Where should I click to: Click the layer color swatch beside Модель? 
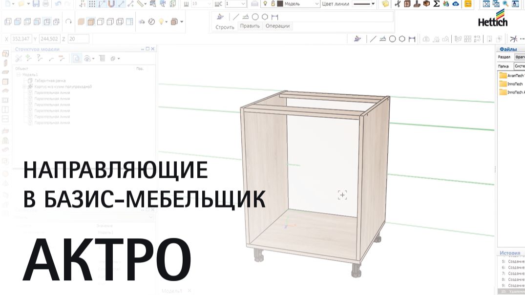[280, 4]
